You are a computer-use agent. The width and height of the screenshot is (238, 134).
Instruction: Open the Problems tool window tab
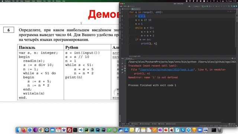[x=135, y=124]
